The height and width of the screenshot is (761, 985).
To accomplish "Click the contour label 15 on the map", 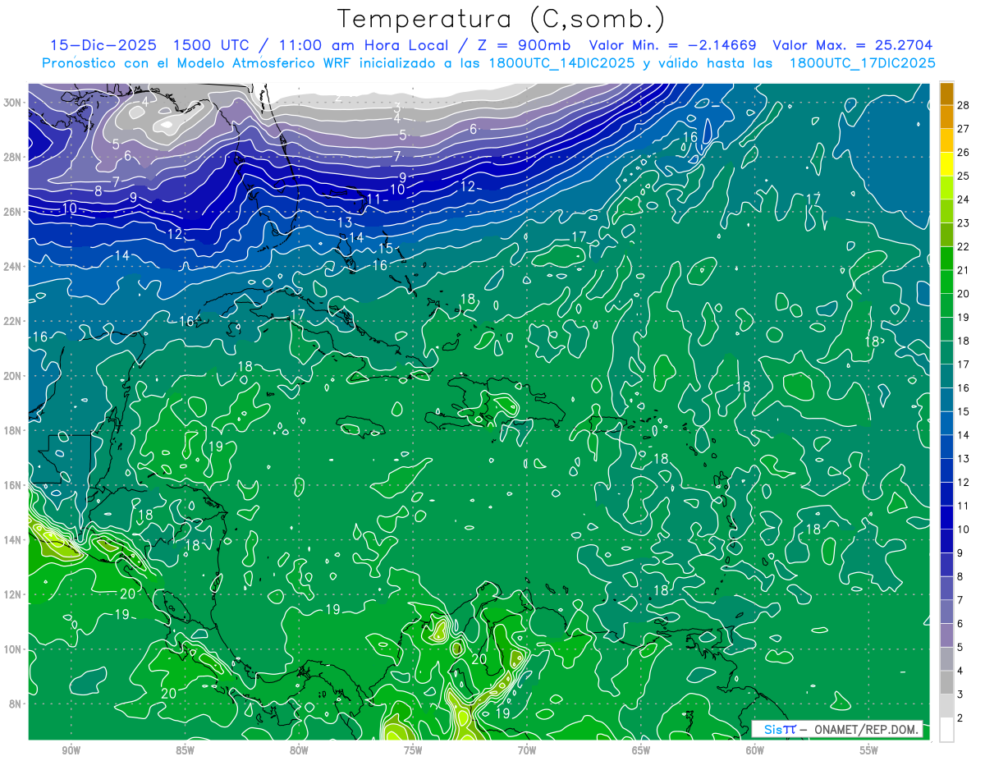I will [x=386, y=248].
